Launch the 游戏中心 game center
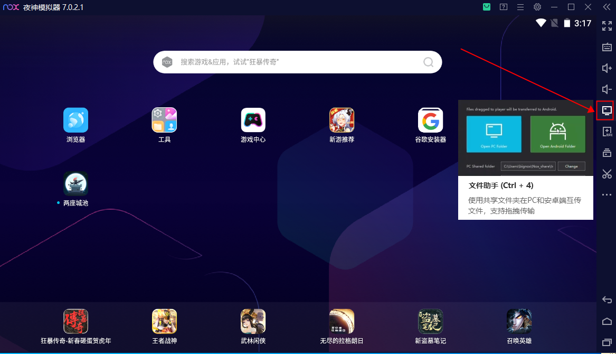Image resolution: width=616 pixels, height=354 pixels. 253,120
